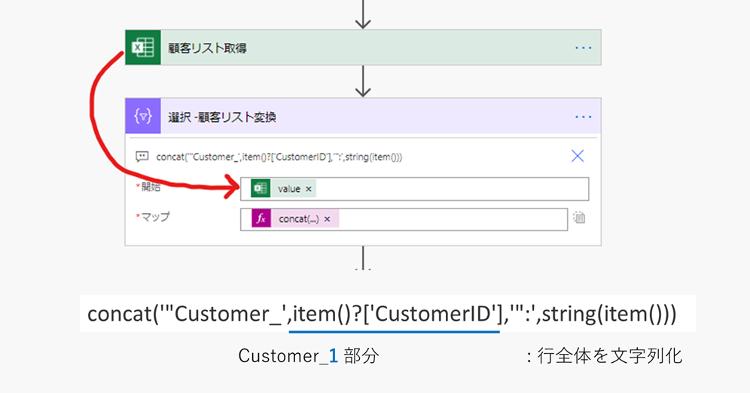Click the Excel icon on 顧客リスト取得 action

click(143, 47)
